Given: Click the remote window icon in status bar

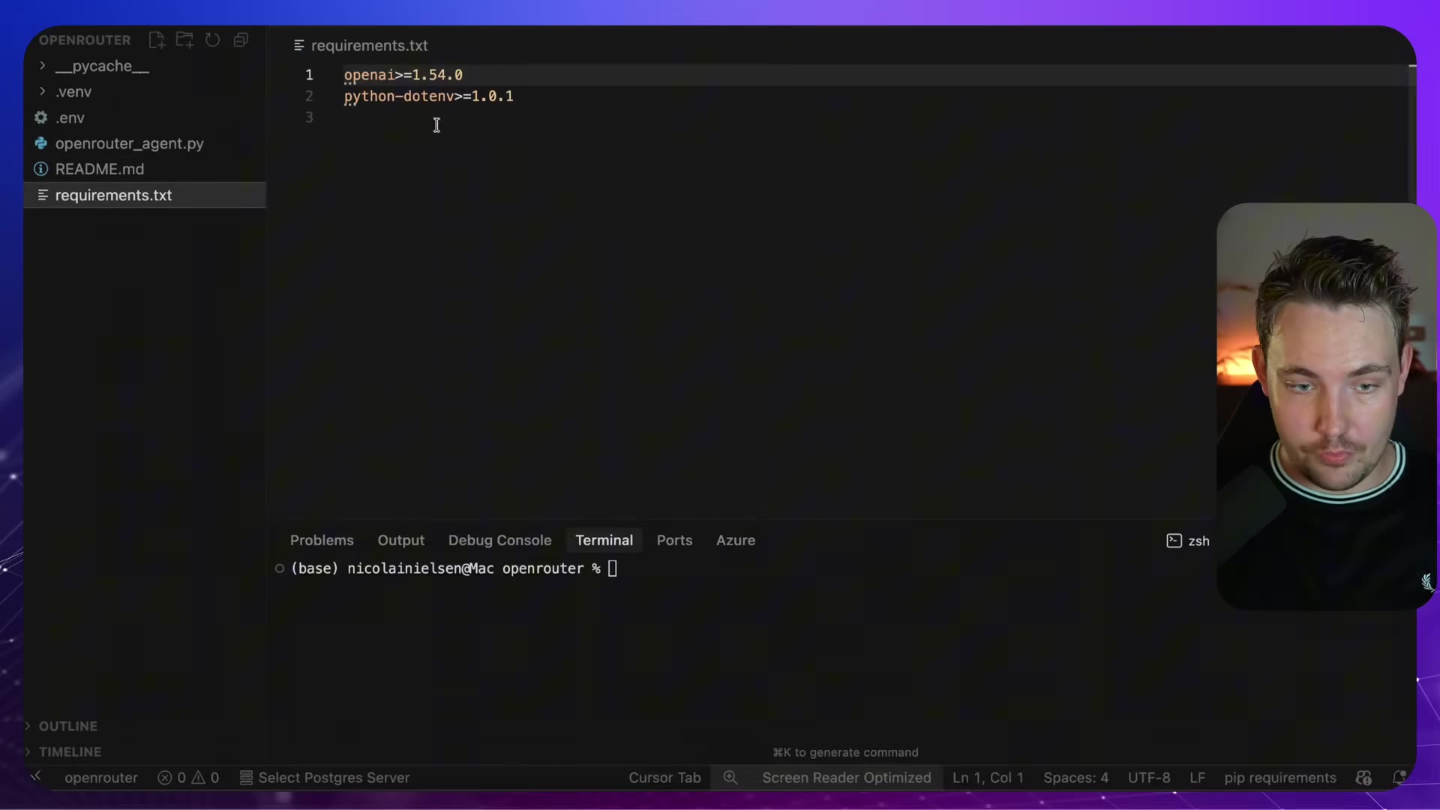Looking at the screenshot, I should 36,777.
